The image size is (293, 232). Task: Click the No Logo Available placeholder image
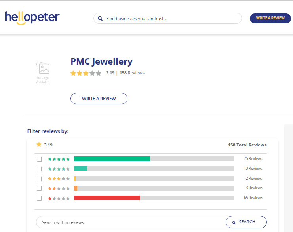(x=43, y=72)
